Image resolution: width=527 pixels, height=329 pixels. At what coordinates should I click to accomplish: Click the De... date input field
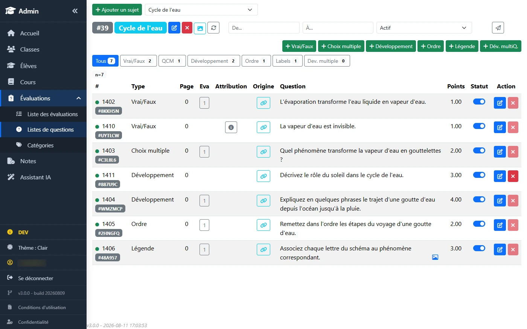click(x=264, y=28)
